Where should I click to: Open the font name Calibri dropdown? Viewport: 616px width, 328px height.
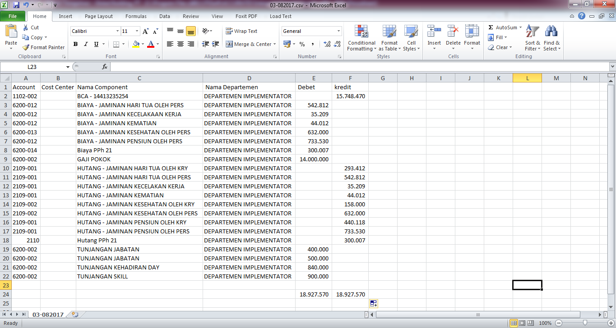coord(117,31)
